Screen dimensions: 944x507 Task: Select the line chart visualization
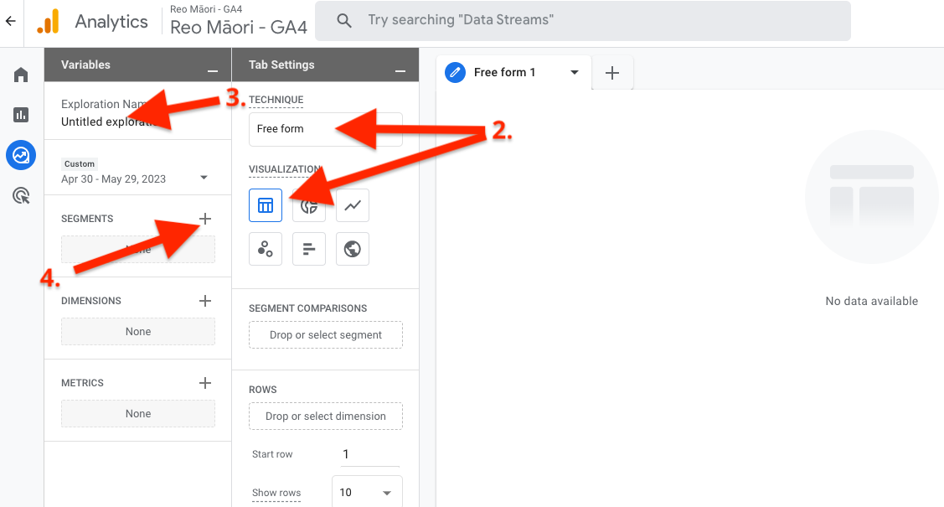tap(352, 204)
